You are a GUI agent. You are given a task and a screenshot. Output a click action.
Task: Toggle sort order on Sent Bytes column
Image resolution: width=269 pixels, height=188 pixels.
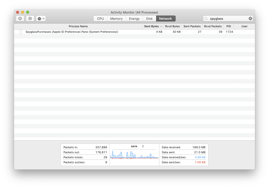(x=153, y=26)
